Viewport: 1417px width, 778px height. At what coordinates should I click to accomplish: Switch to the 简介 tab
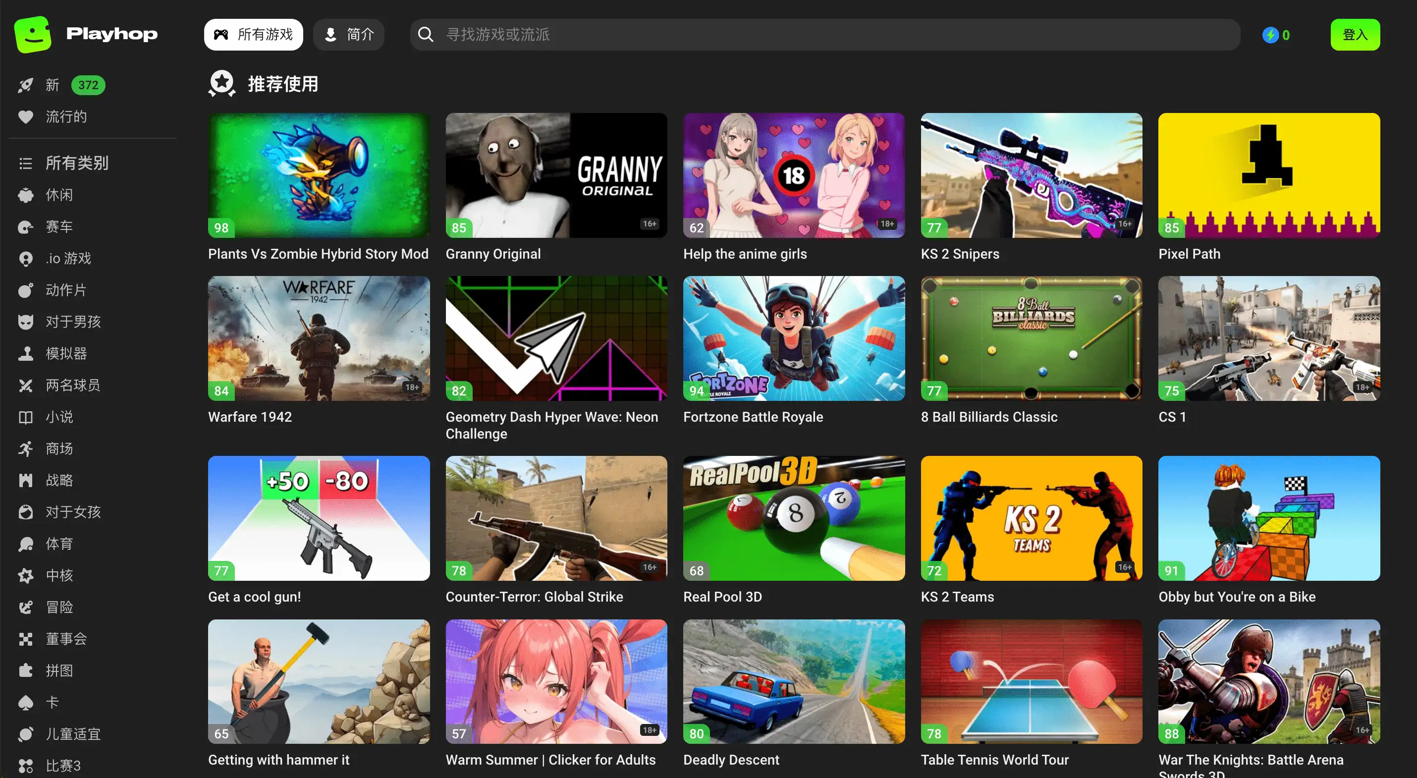pyautogui.click(x=348, y=35)
